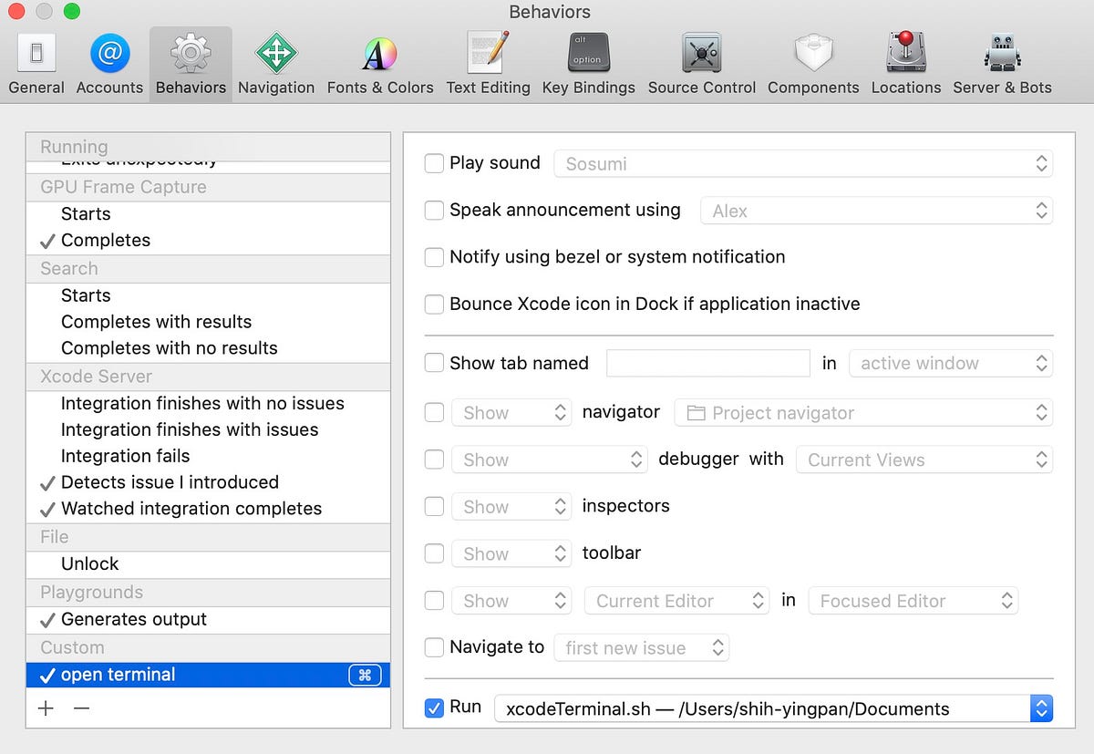Enable the Play sound behavior
Image resolution: width=1094 pixels, height=754 pixels.
434,163
